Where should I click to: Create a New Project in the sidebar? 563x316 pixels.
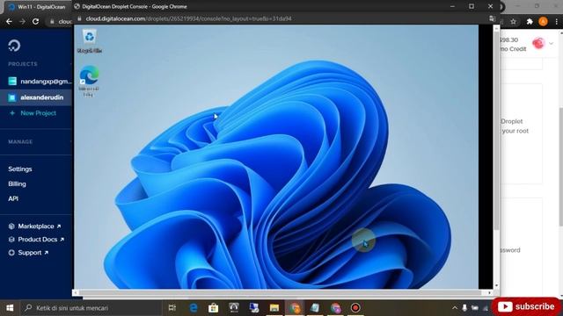click(x=33, y=113)
